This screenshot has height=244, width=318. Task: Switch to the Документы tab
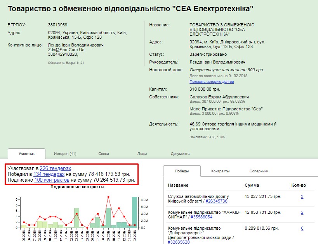[x=181, y=154]
